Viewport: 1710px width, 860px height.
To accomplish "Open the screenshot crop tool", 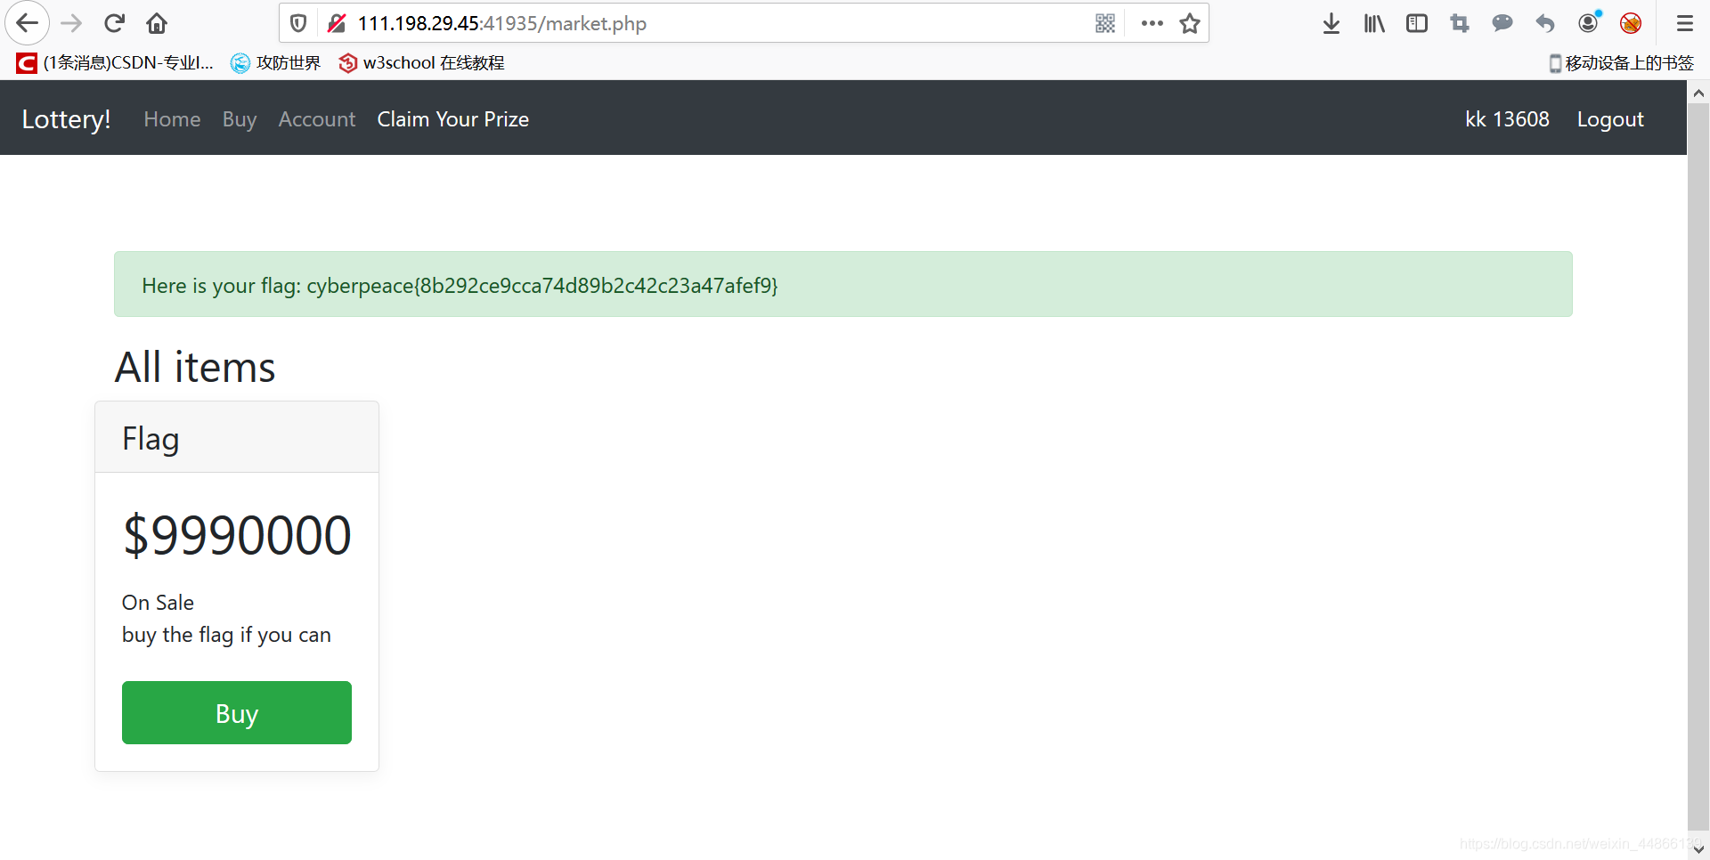I will coord(1460,23).
